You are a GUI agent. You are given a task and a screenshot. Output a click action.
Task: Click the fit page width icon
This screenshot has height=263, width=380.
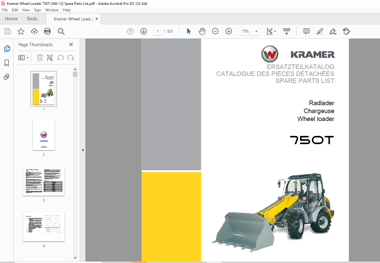pyautogui.click(x=269, y=31)
